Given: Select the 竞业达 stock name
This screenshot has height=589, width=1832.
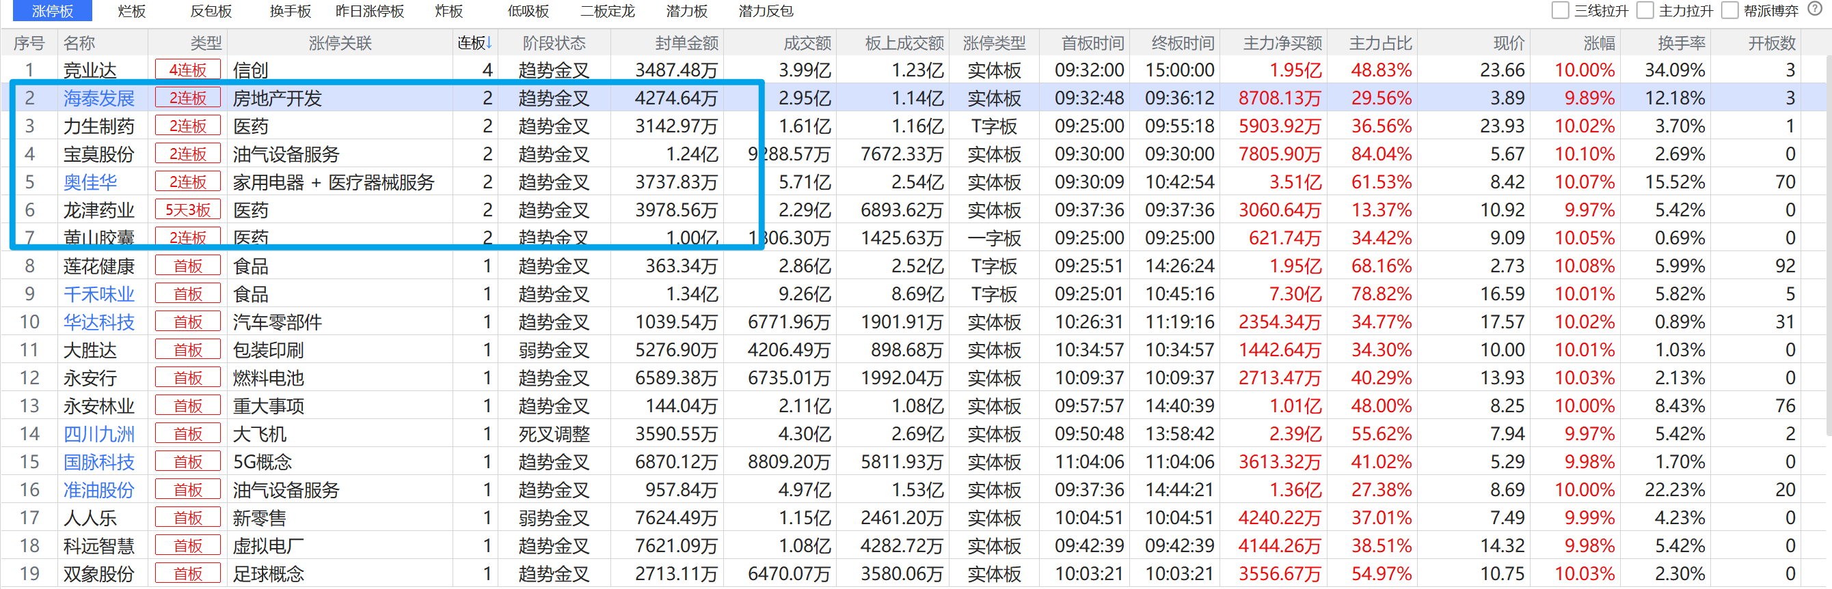Looking at the screenshot, I should [90, 70].
